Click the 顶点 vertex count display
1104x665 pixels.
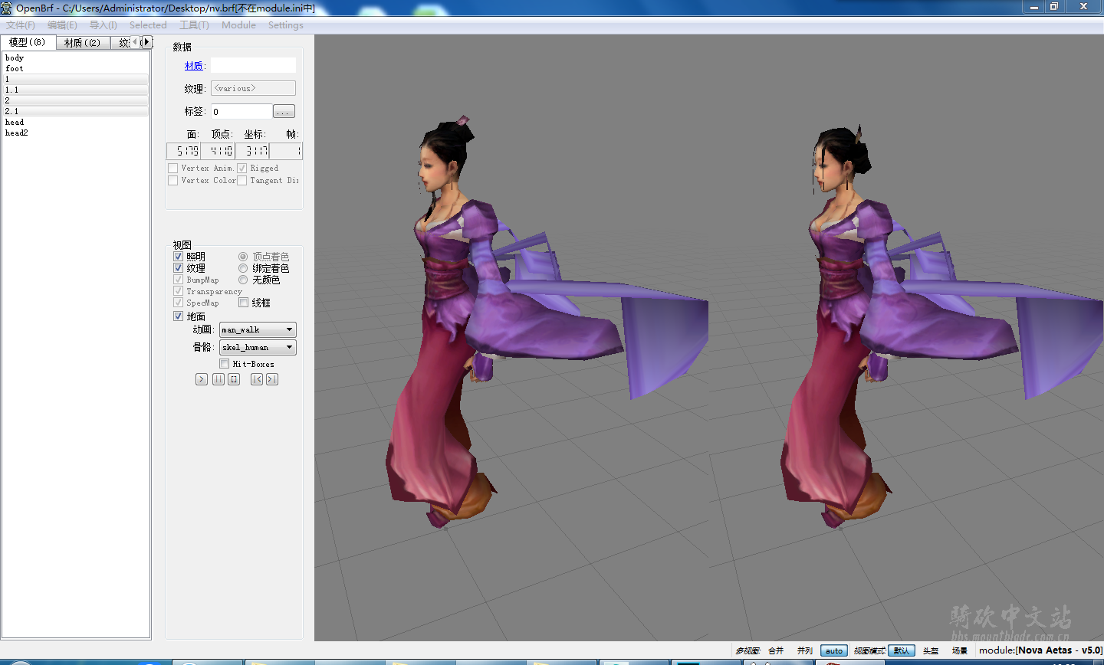(218, 151)
